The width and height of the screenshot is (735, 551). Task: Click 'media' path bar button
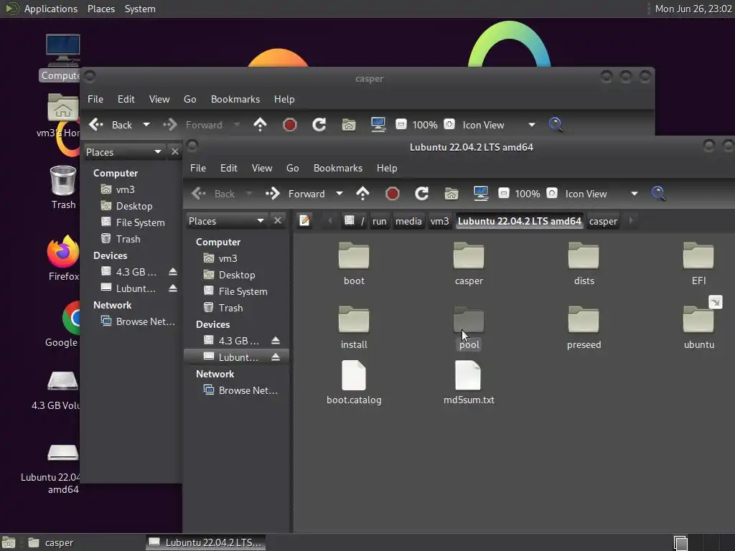pyautogui.click(x=408, y=221)
